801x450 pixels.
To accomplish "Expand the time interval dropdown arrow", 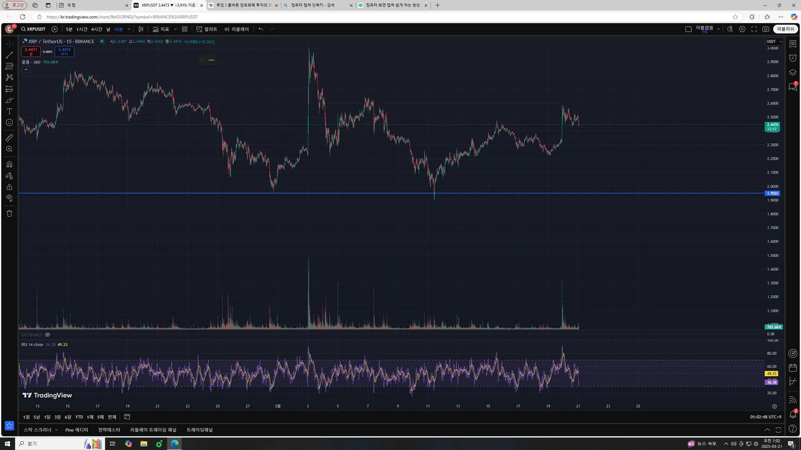I will pyautogui.click(x=129, y=29).
